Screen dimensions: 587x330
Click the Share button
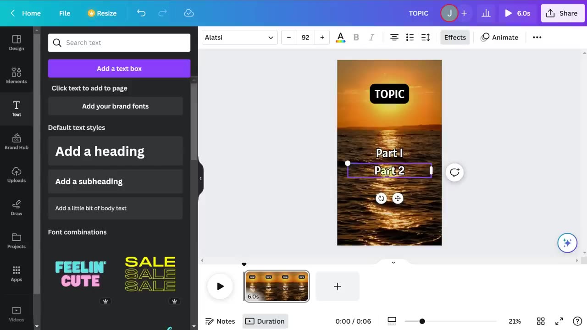coord(563,13)
